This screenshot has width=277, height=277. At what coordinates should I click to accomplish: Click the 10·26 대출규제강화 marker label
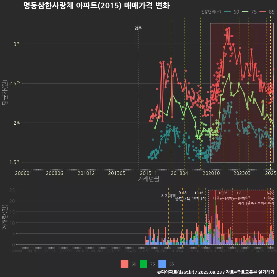point(223,196)
